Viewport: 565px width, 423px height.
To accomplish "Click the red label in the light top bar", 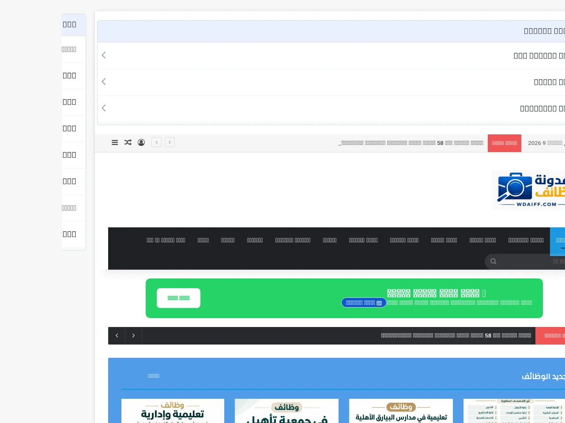I will tap(505, 143).
